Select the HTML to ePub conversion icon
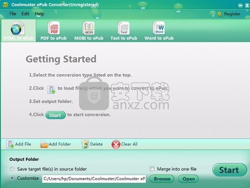250x188 pixels. tap(17, 29)
